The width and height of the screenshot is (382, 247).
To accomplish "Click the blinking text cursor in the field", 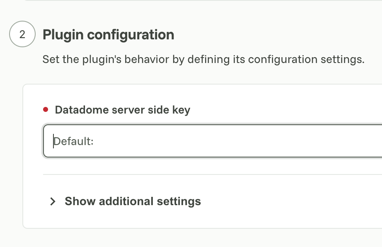I will pos(53,141).
